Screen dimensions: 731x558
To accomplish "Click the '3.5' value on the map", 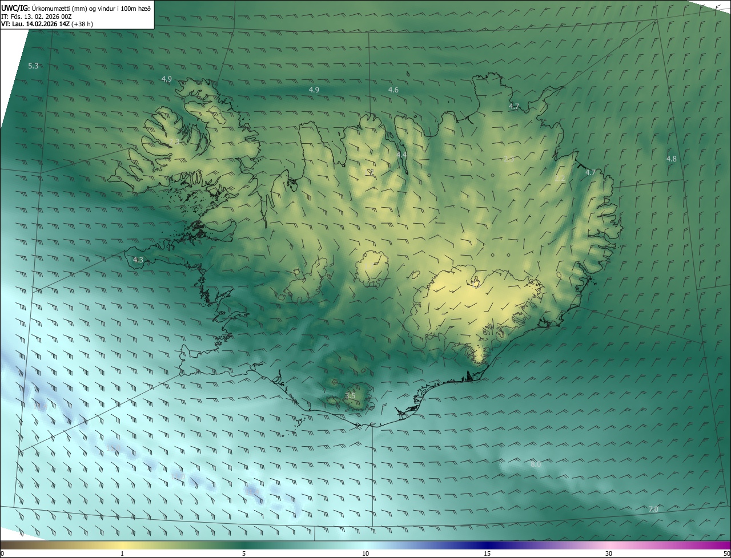I will pos(350,395).
